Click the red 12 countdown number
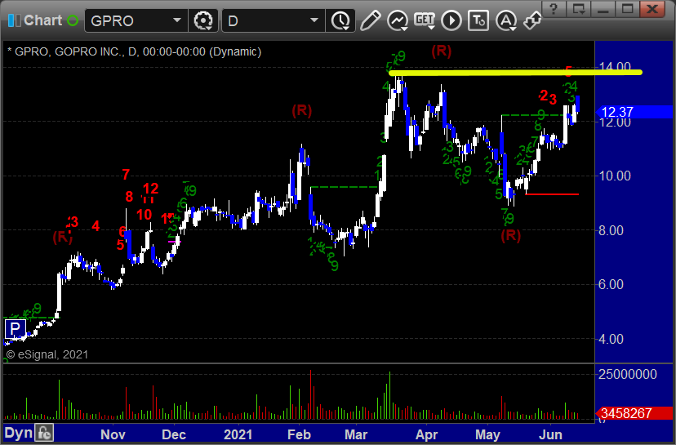 pyautogui.click(x=150, y=189)
